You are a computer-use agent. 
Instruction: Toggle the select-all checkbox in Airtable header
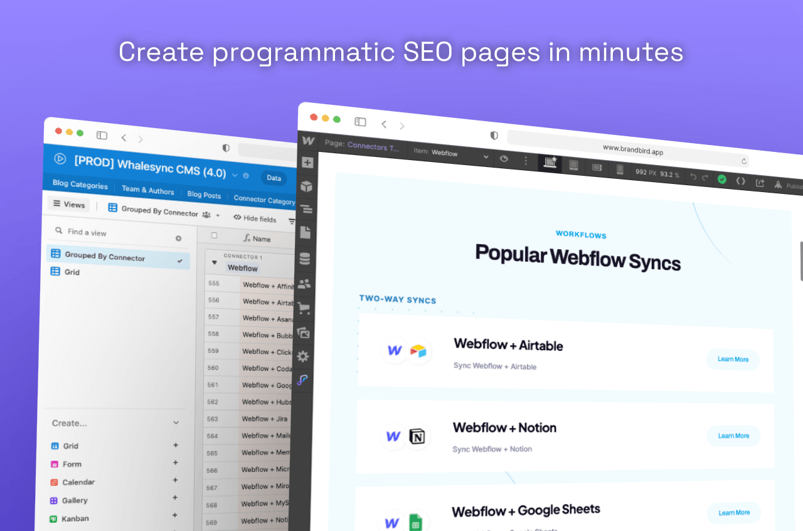click(214, 235)
